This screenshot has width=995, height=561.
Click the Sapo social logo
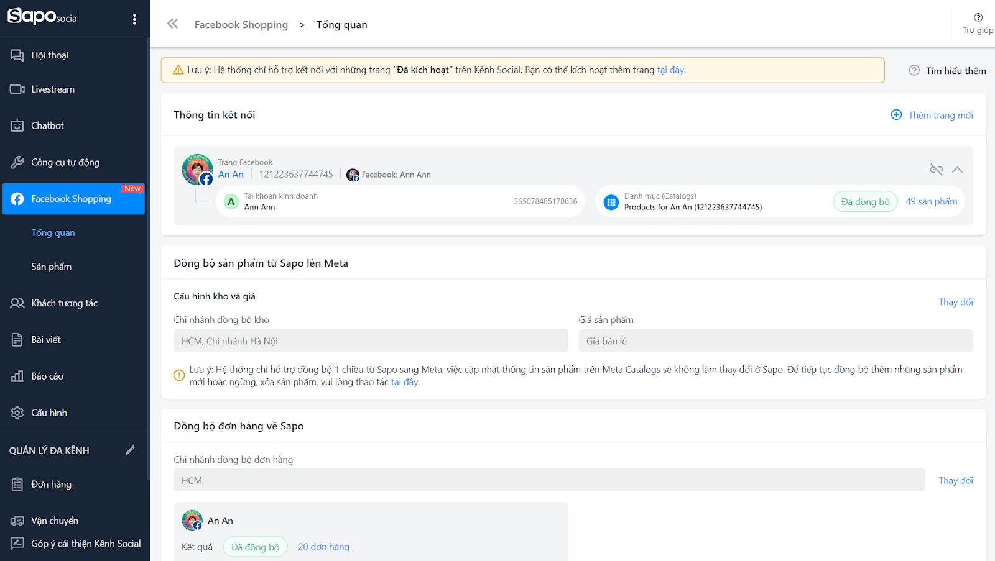pos(43,16)
